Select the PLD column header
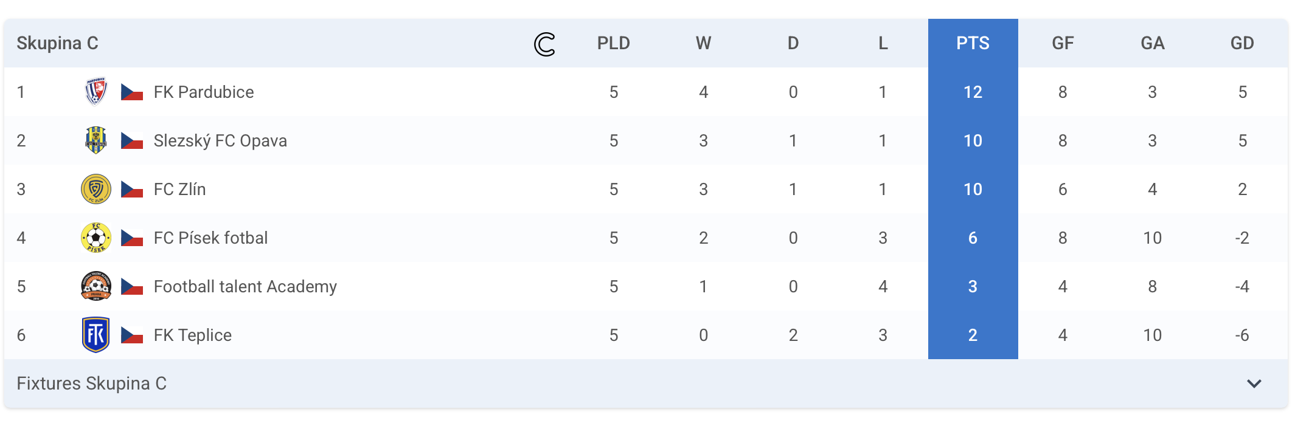The image size is (1295, 426). coord(613,43)
